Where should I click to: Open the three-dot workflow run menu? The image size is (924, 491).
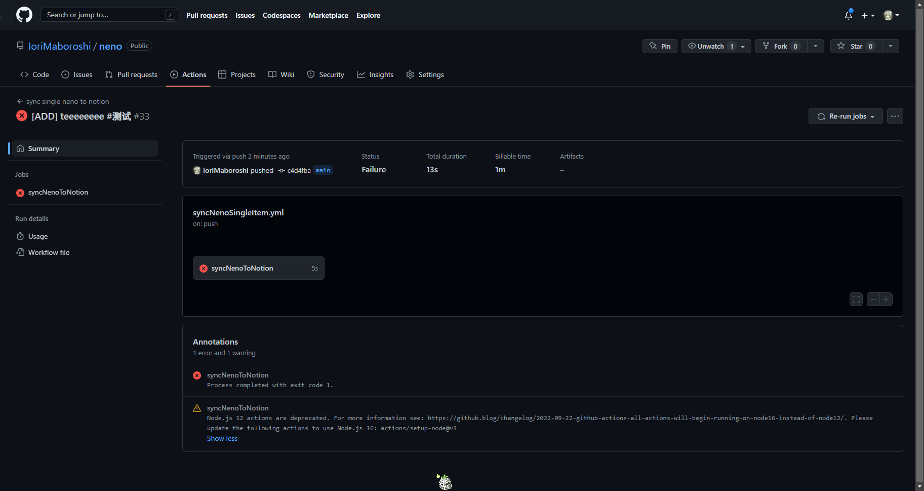(x=895, y=116)
